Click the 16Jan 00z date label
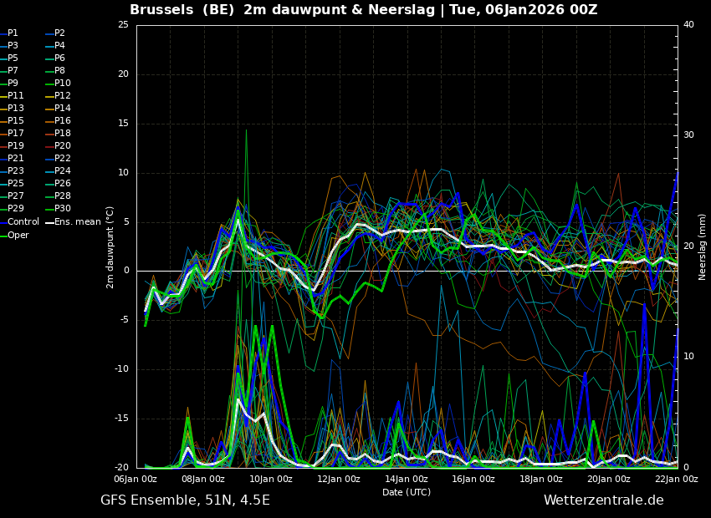 [474, 480]
